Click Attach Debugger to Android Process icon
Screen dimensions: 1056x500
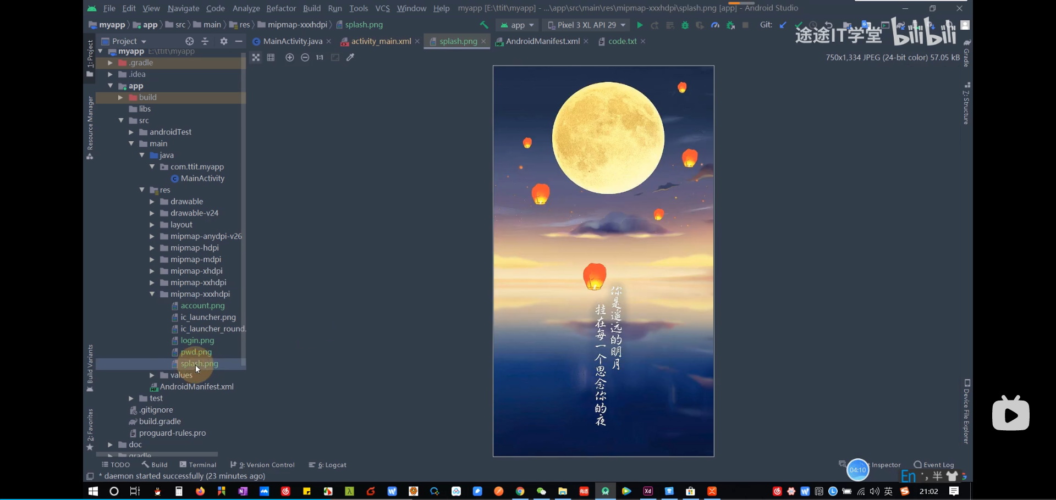click(730, 25)
